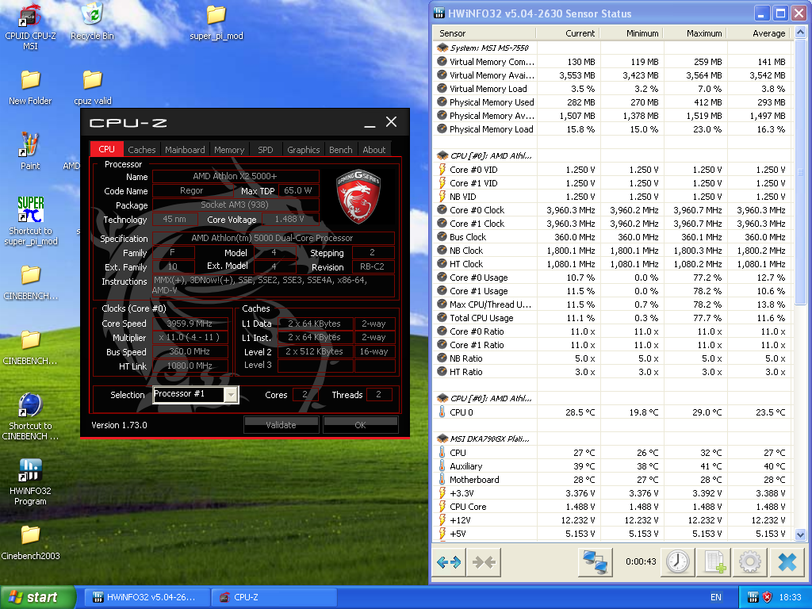Open Shortcut to CINEBENCH globe icon
This screenshot has width=812, height=609.
click(x=30, y=416)
